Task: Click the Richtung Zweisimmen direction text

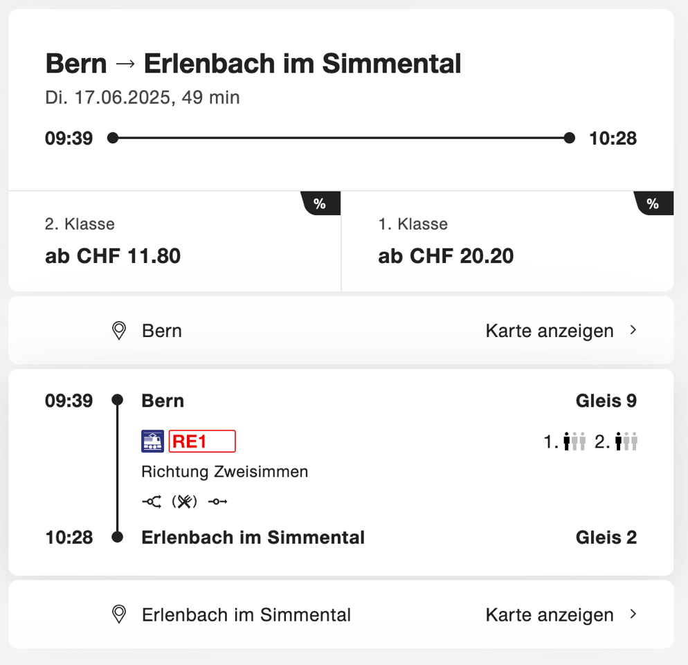Action: (x=225, y=472)
